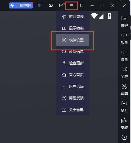This screenshot has height=143, width=131.
Task: Enter 全屏 fullscreen mode
Action: (x=124, y=73)
